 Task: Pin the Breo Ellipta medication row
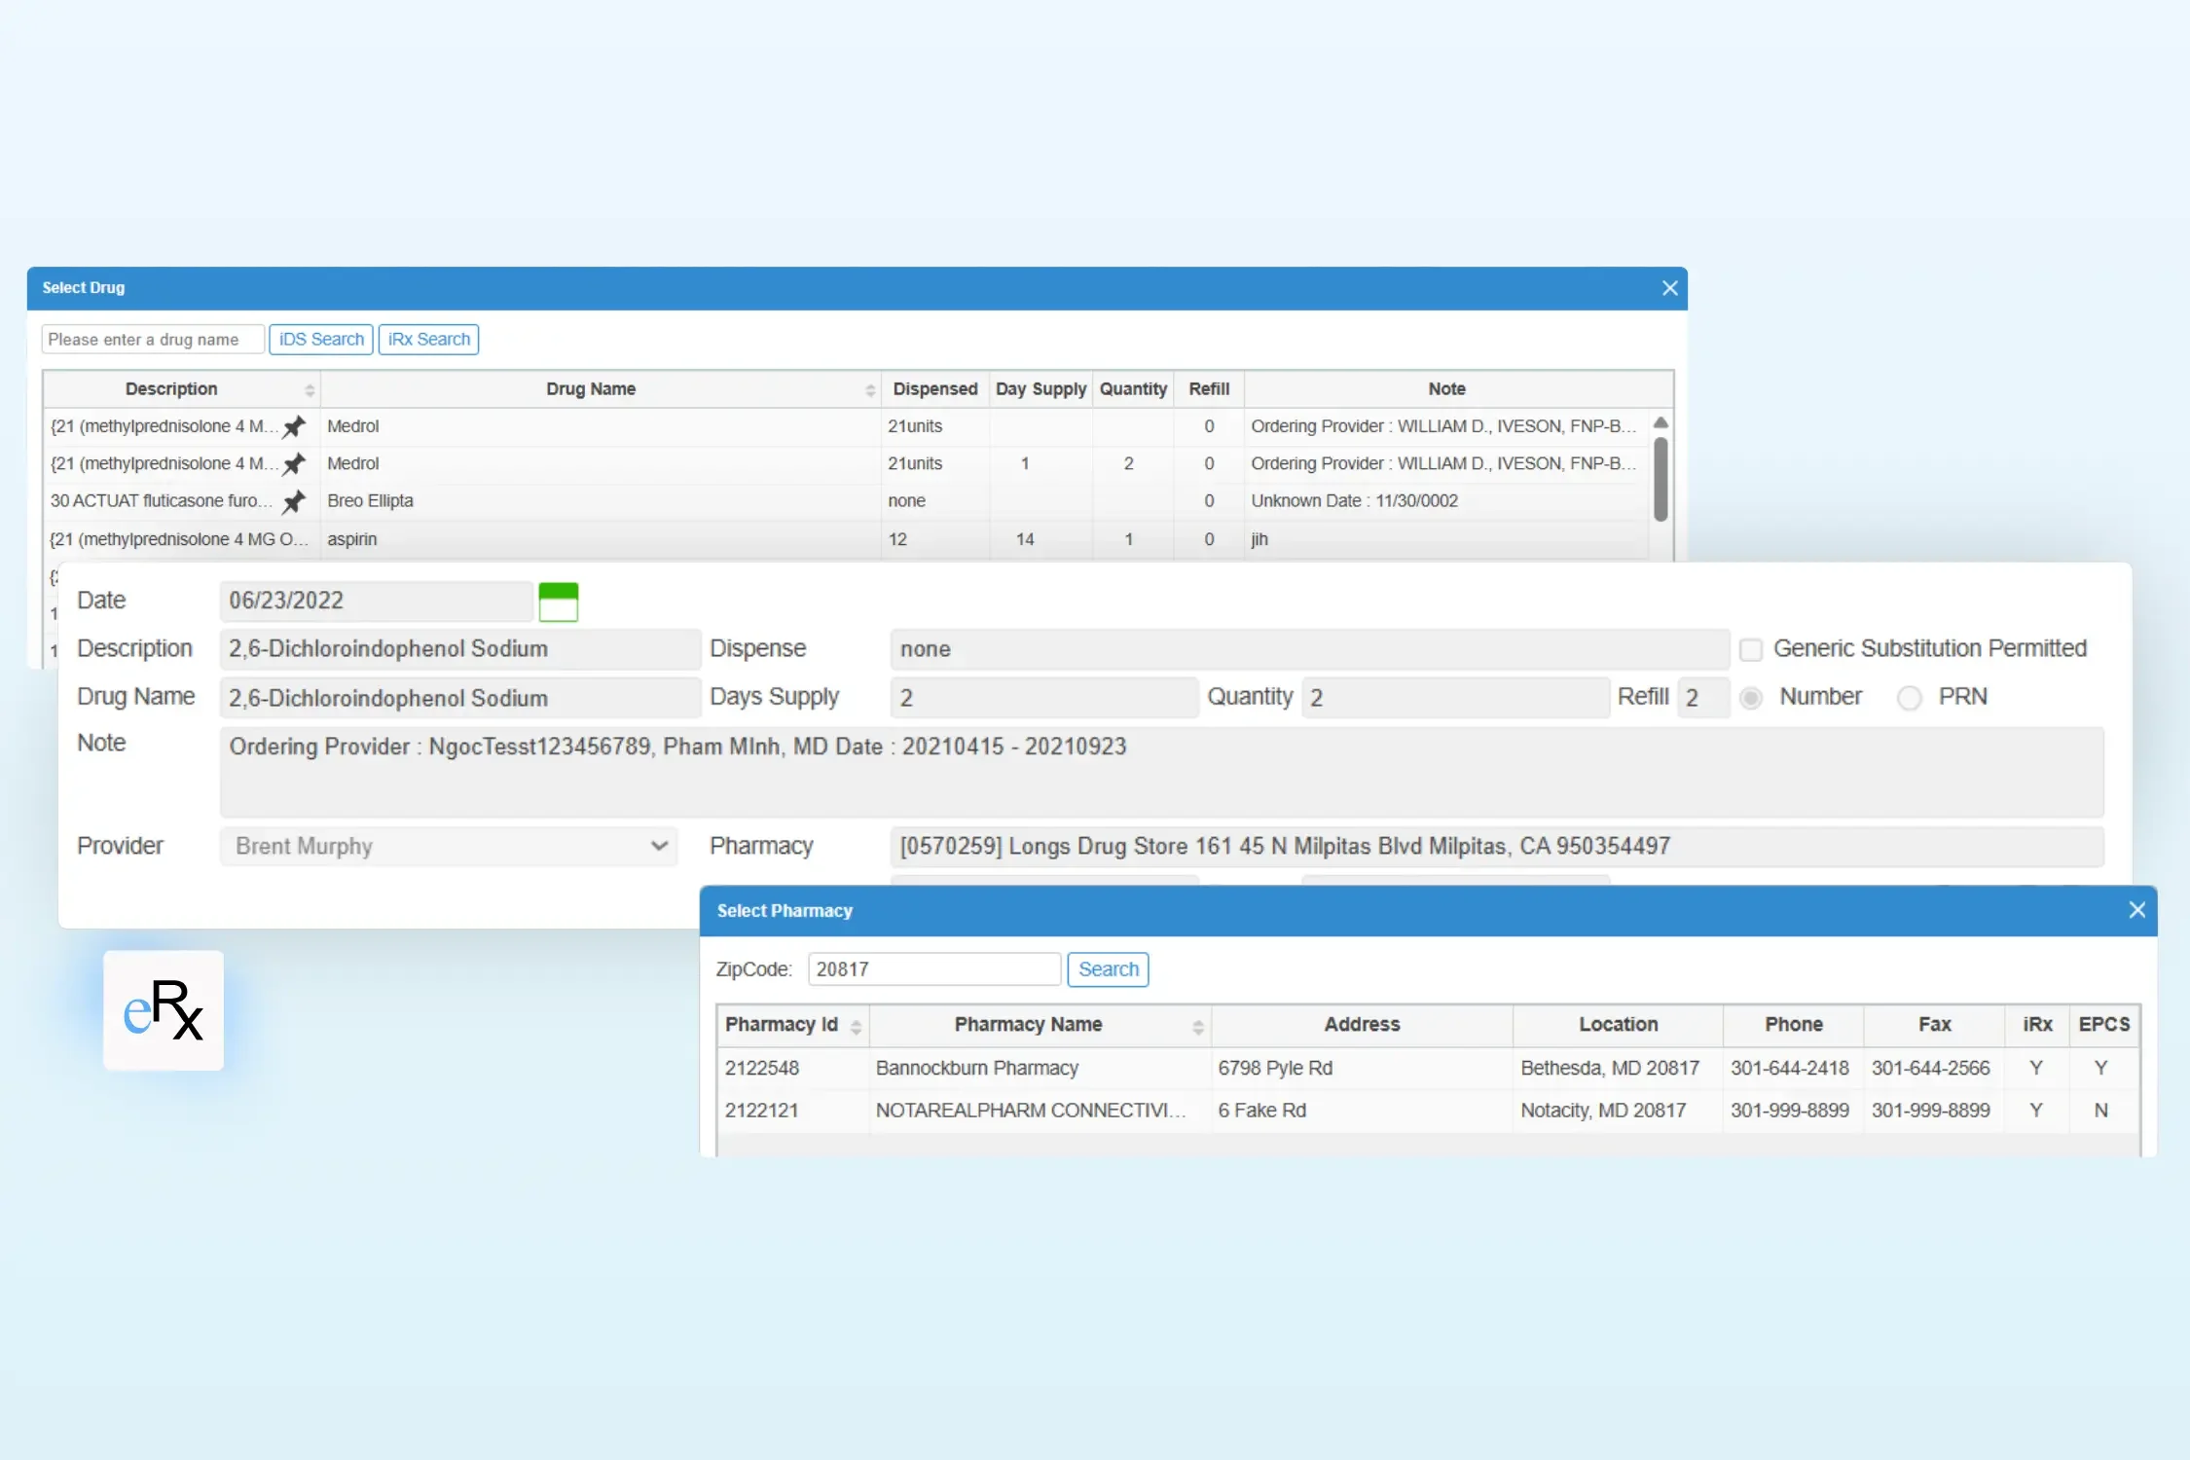[x=294, y=501]
